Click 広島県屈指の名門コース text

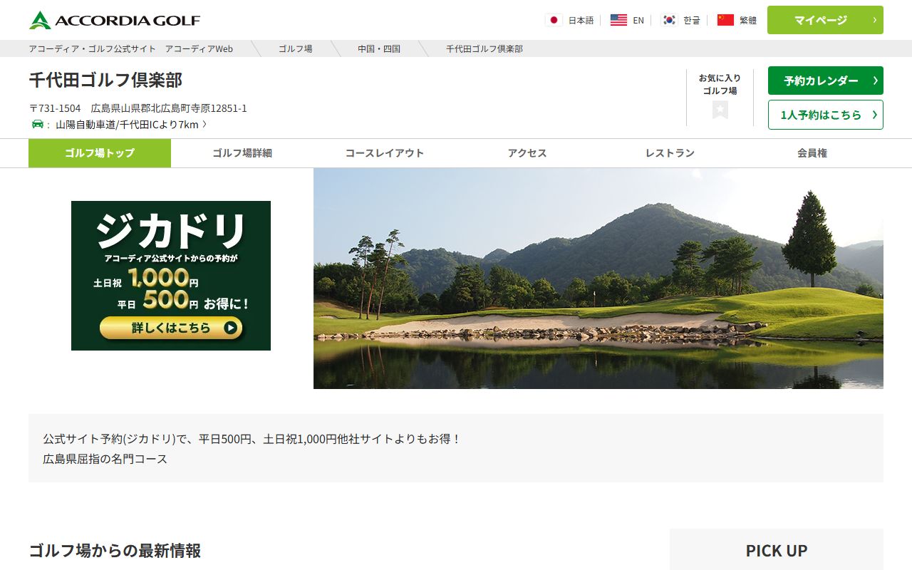click(105, 459)
